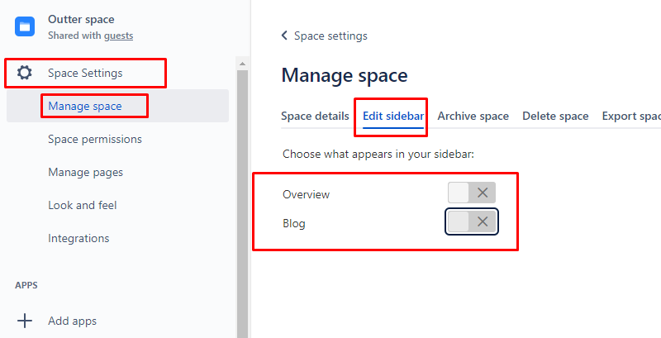
Task: Open the Delete space tab
Action: pyautogui.click(x=555, y=117)
